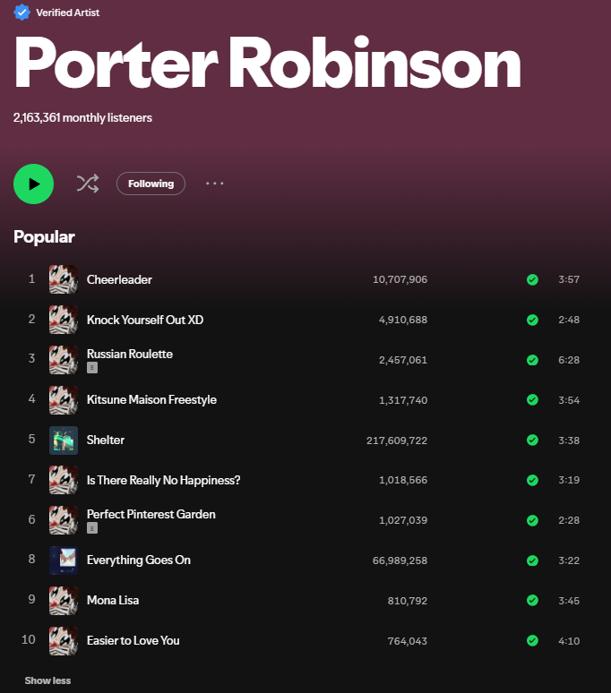The height and width of the screenshot is (693, 611).
Task: Click the Following button to unfollow
Action: click(x=151, y=184)
